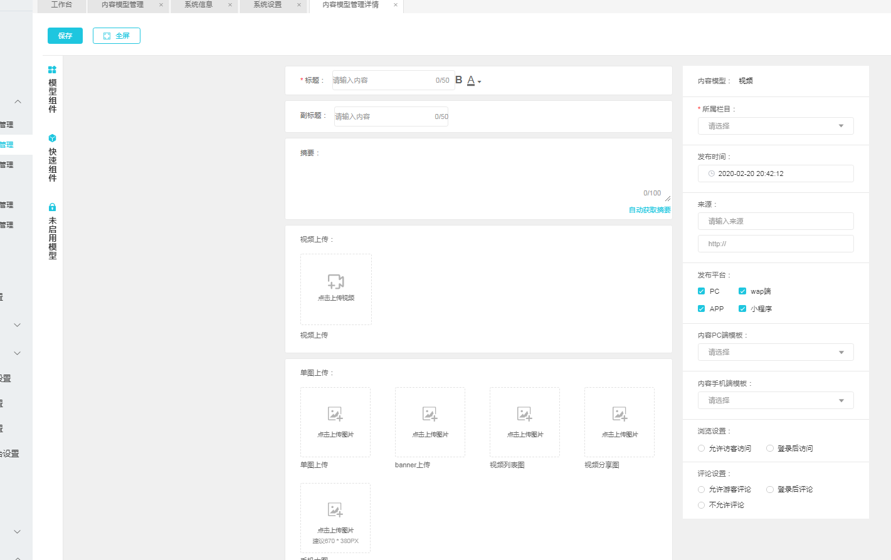Open the title font color picker
This screenshot has width=891, height=560.
(x=472, y=81)
